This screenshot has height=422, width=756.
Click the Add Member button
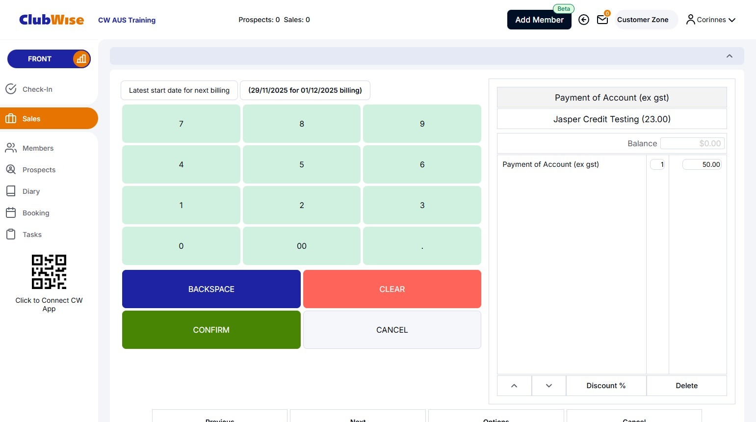pos(539,20)
